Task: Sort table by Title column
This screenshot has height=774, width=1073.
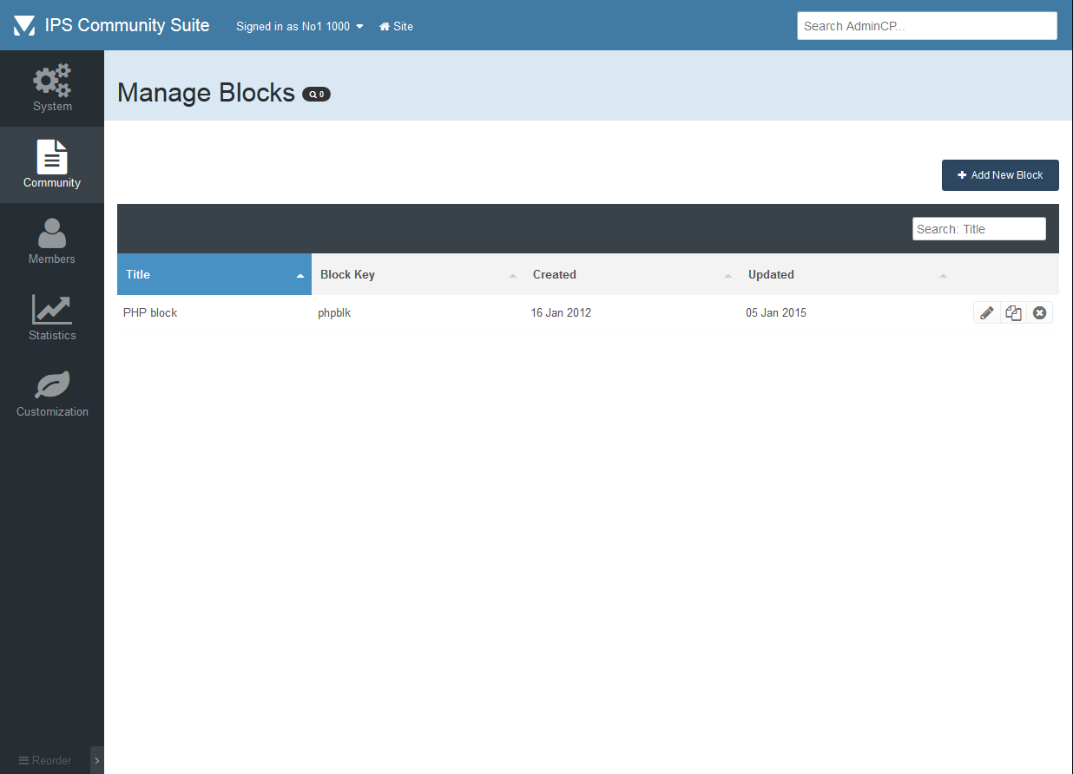Action: point(214,274)
